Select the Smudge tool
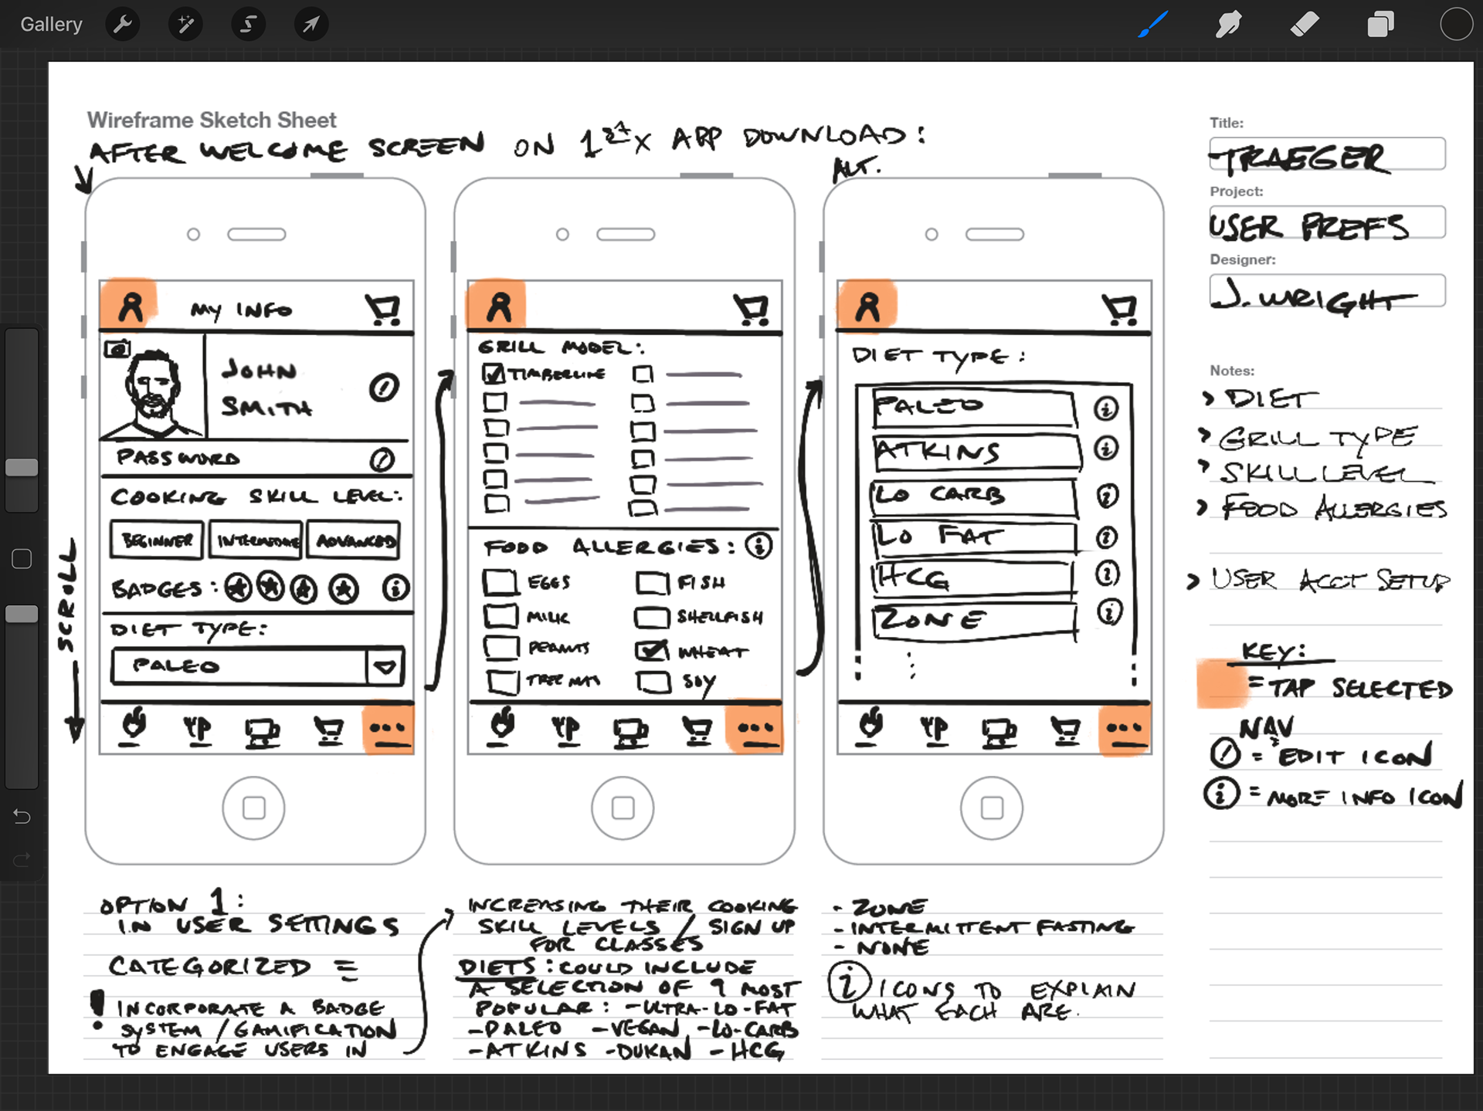Viewport: 1483px width, 1111px height. 1228,25
